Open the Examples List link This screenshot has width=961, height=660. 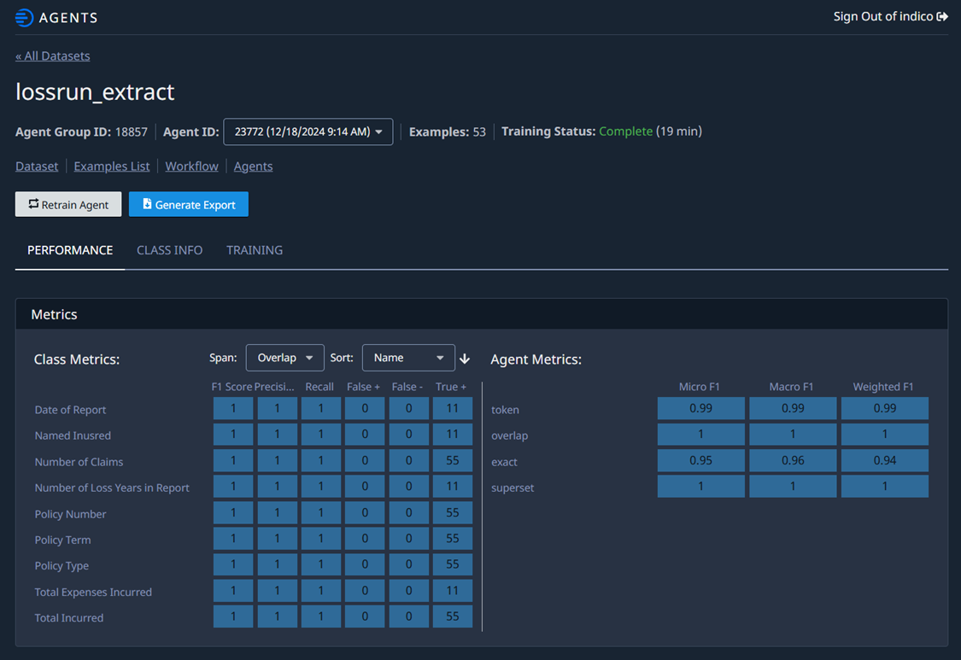tap(112, 166)
